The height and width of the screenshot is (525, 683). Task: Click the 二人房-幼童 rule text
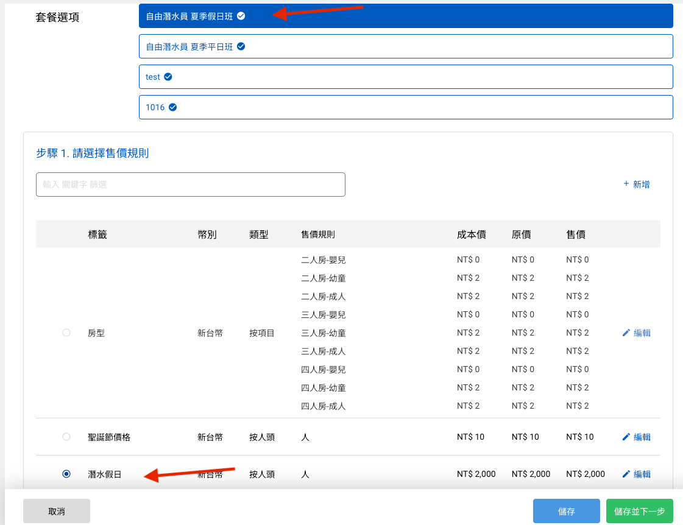coord(323,278)
